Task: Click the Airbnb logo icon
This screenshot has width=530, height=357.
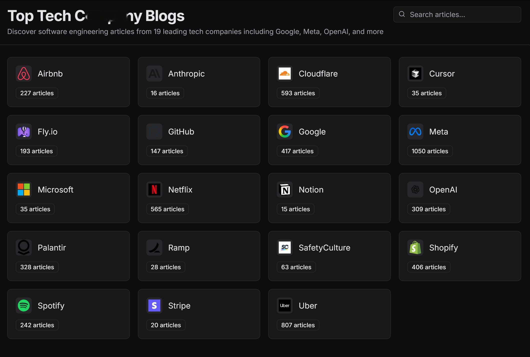Action: 24,74
